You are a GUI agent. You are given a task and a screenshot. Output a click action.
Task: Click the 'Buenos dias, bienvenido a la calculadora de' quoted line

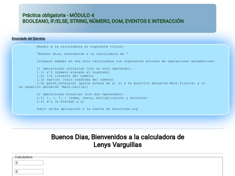[82, 54]
